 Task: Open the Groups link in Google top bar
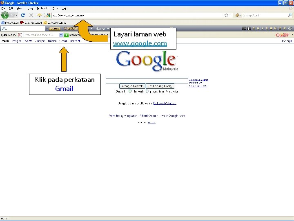40,41
